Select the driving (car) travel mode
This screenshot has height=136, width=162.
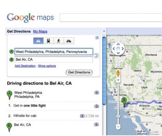click(38, 41)
